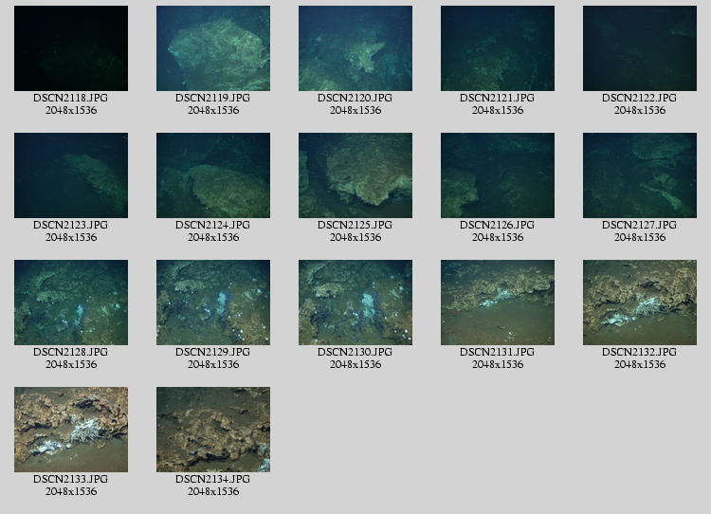Select the DSCN2126.JPG thumbnail
Viewport: 711px width, 514px height.
498,175
